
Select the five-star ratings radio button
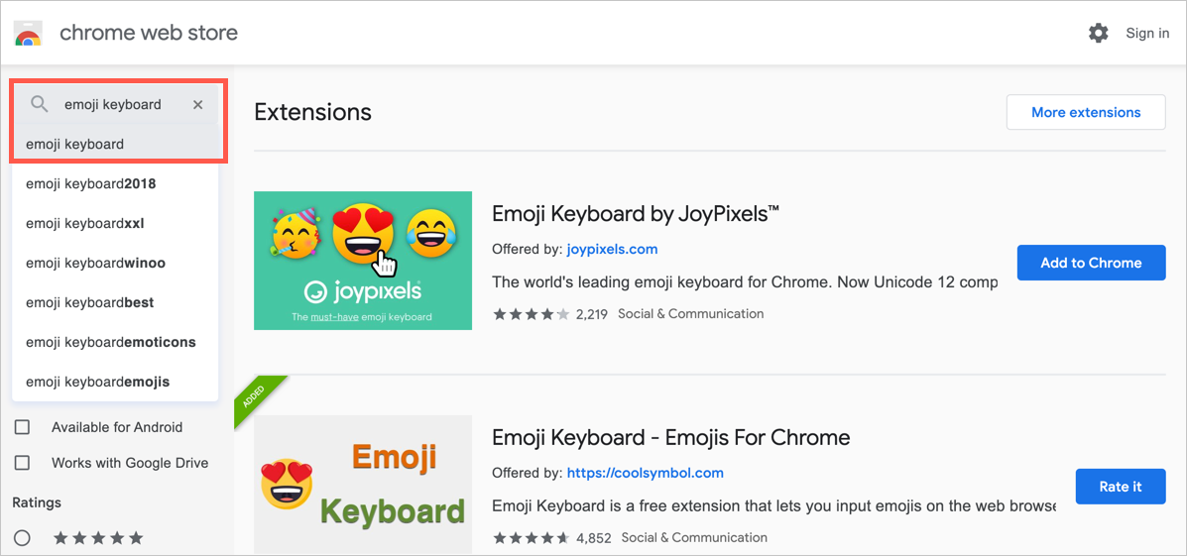coord(22,538)
